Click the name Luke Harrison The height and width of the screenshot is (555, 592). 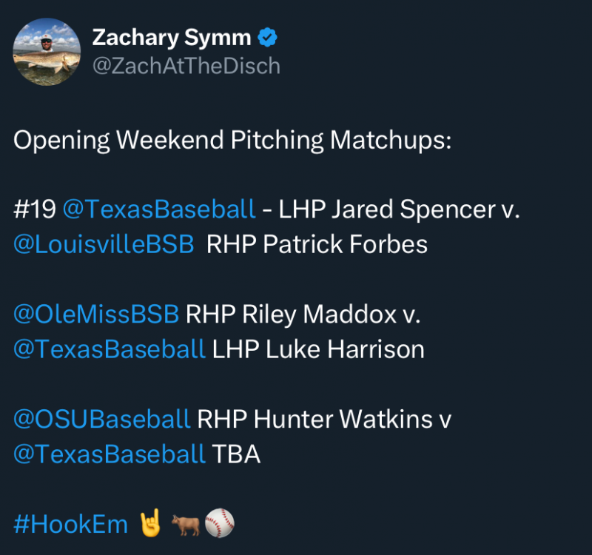[345, 349]
